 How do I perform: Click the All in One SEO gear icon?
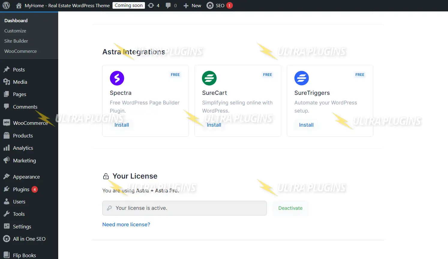7,239
